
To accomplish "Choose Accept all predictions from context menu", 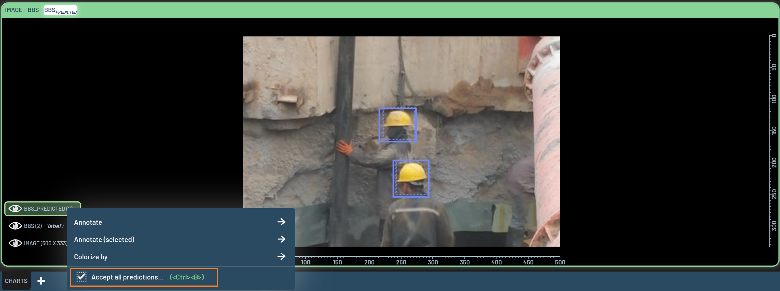I will tap(127, 277).
